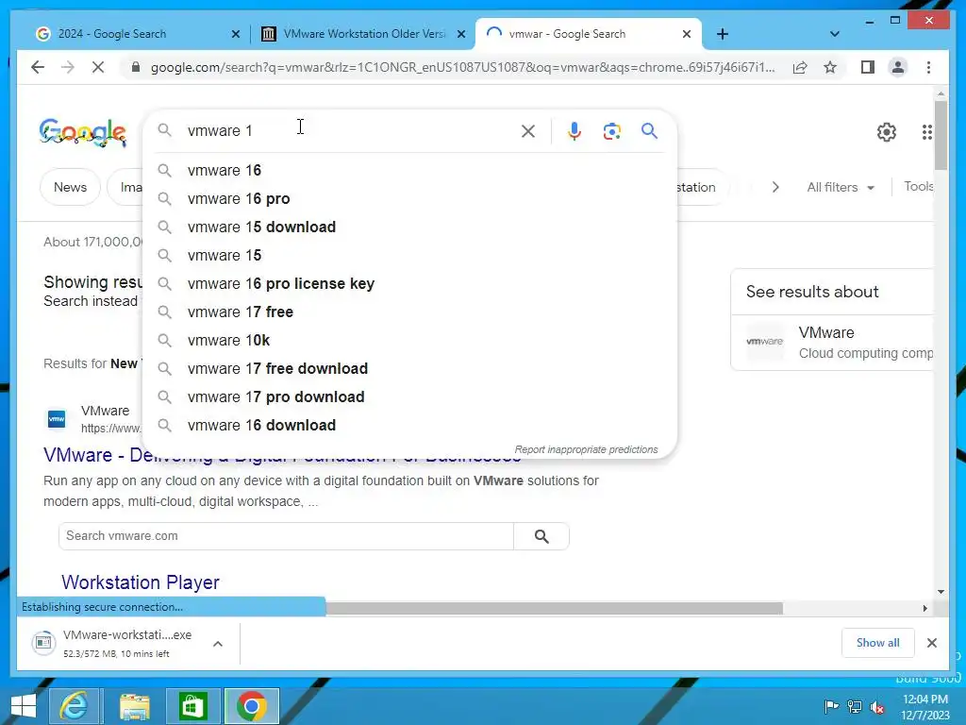
Task: Open a new tab with plus button
Action: (x=722, y=34)
